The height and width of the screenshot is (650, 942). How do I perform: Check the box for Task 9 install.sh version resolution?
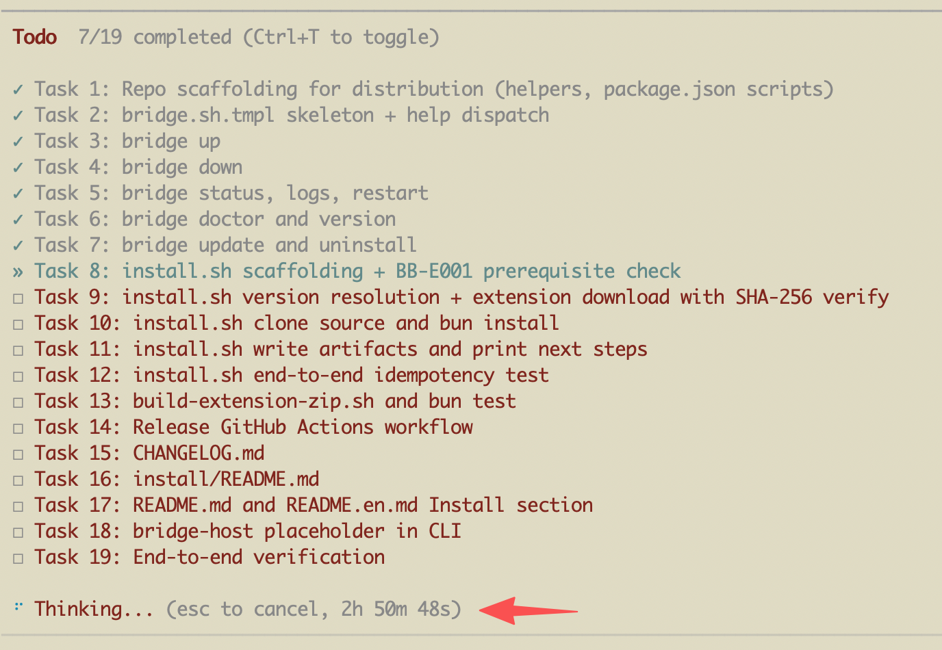(18, 298)
